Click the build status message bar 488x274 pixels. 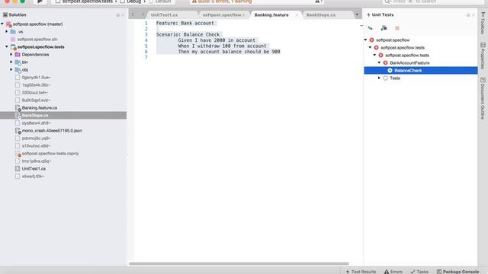pyautogui.click(x=257, y=2)
